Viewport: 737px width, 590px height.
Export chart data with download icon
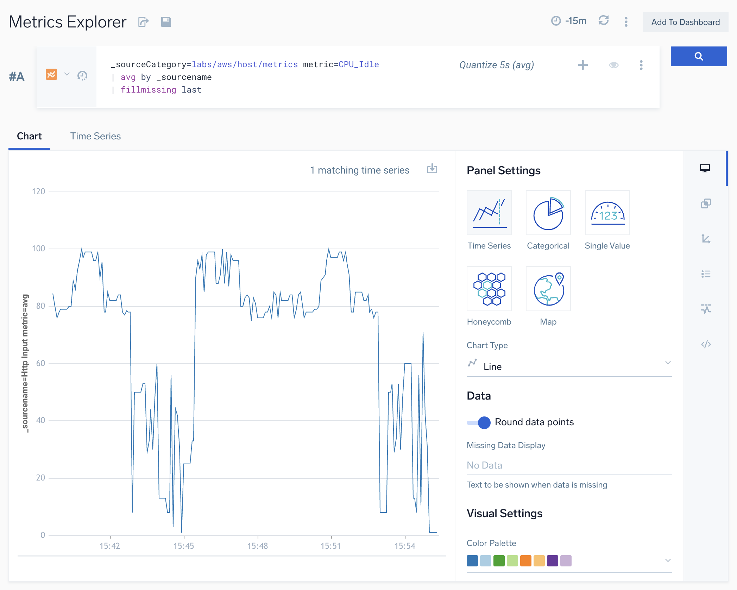pyautogui.click(x=432, y=169)
